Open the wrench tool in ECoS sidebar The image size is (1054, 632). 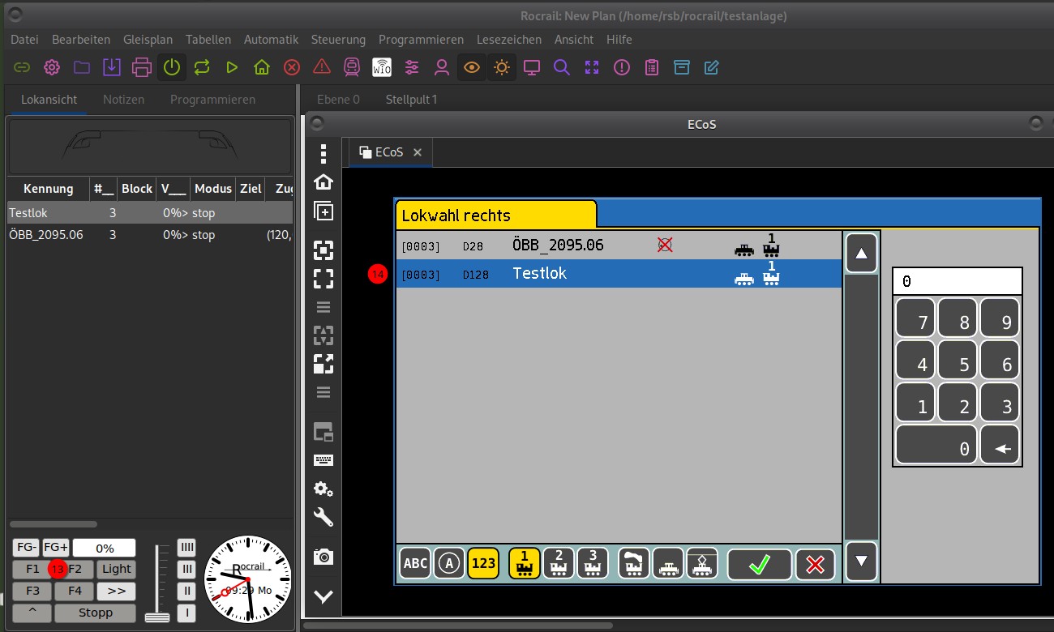323,517
